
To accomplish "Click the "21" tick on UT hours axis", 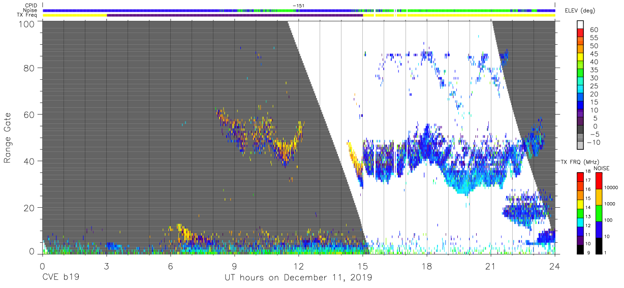I will (491, 266).
